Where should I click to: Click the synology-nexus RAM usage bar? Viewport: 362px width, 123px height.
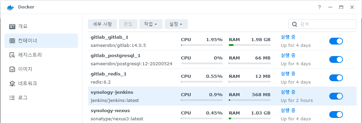[x=250, y=118]
